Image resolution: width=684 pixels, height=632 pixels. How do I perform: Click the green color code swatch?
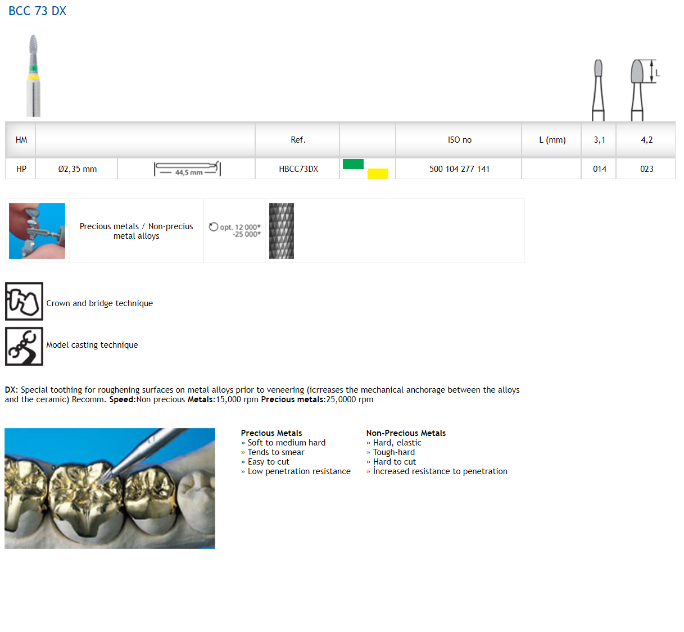[x=353, y=164]
